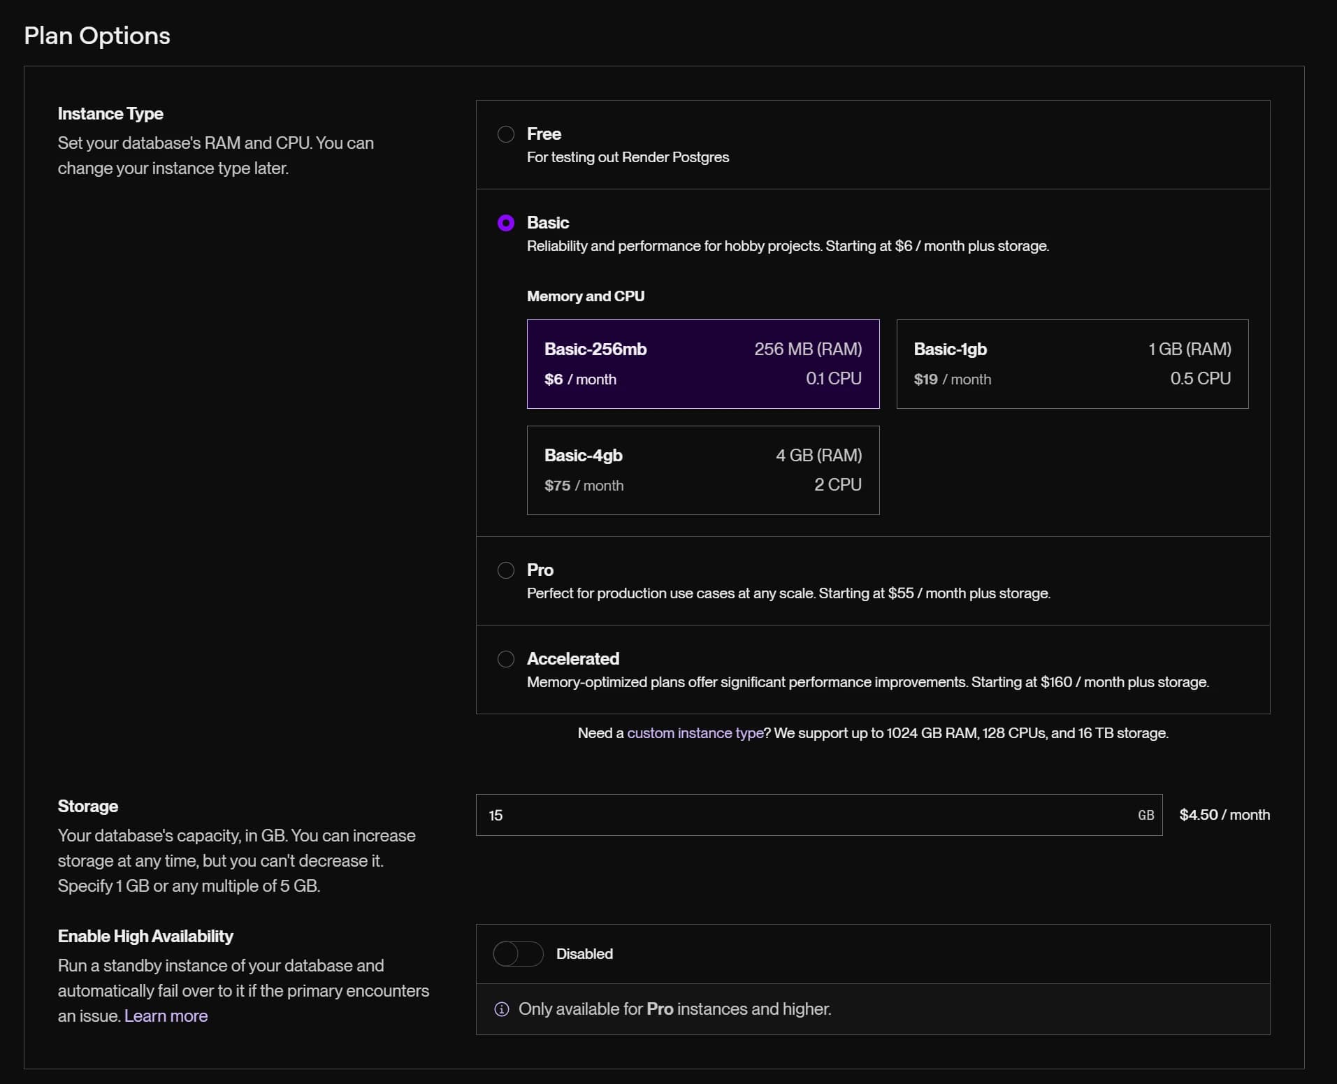Open the custom instance type link

695,733
